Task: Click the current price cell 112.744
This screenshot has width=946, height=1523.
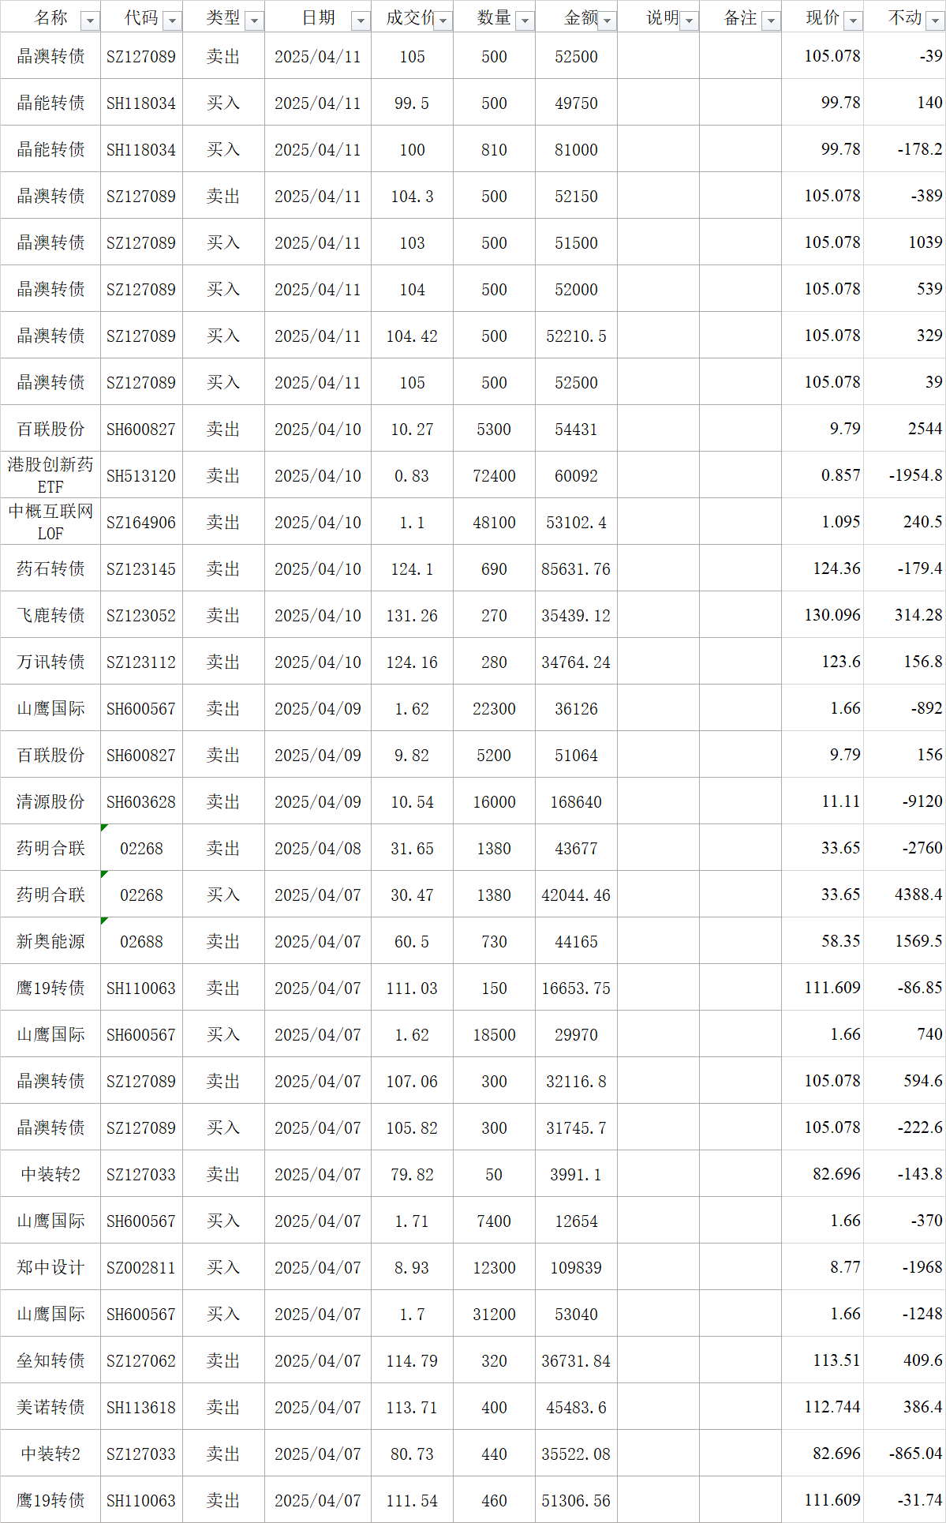Action: tap(822, 1407)
